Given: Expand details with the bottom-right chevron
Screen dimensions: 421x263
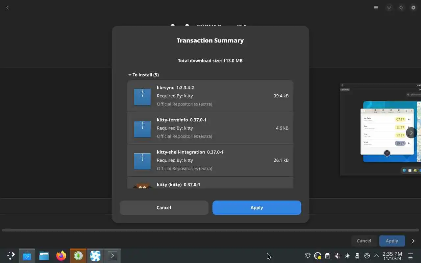Looking at the screenshot, I should coord(413,241).
